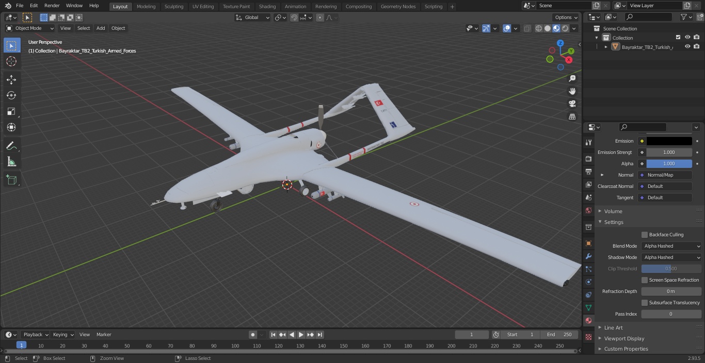705x363 pixels.
Task: Click the Emission color swatch
Action: [x=669, y=141]
